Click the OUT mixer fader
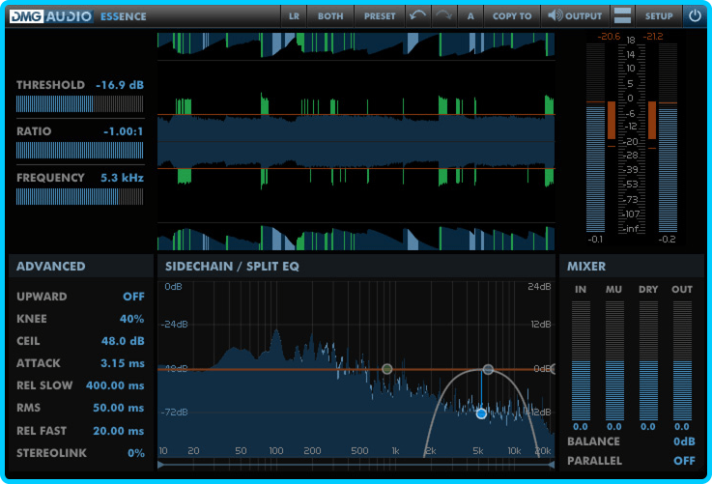Viewport: 712px width, 484px height. pos(682,360)
